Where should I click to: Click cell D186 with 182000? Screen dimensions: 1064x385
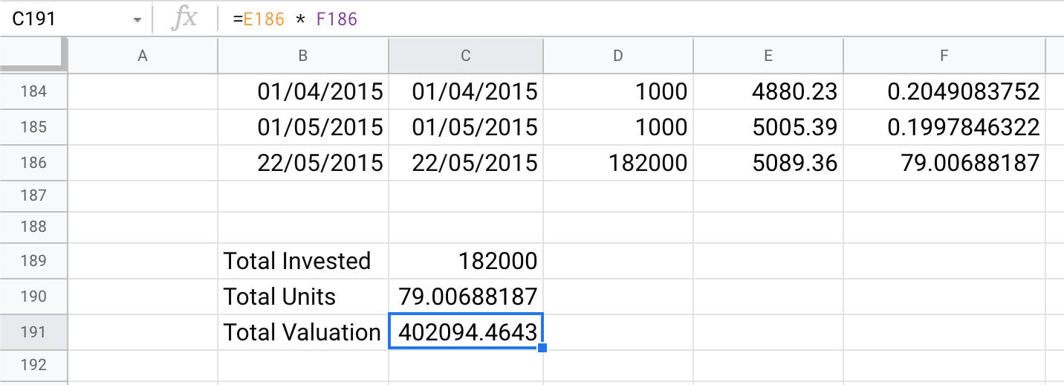point(618,163)
